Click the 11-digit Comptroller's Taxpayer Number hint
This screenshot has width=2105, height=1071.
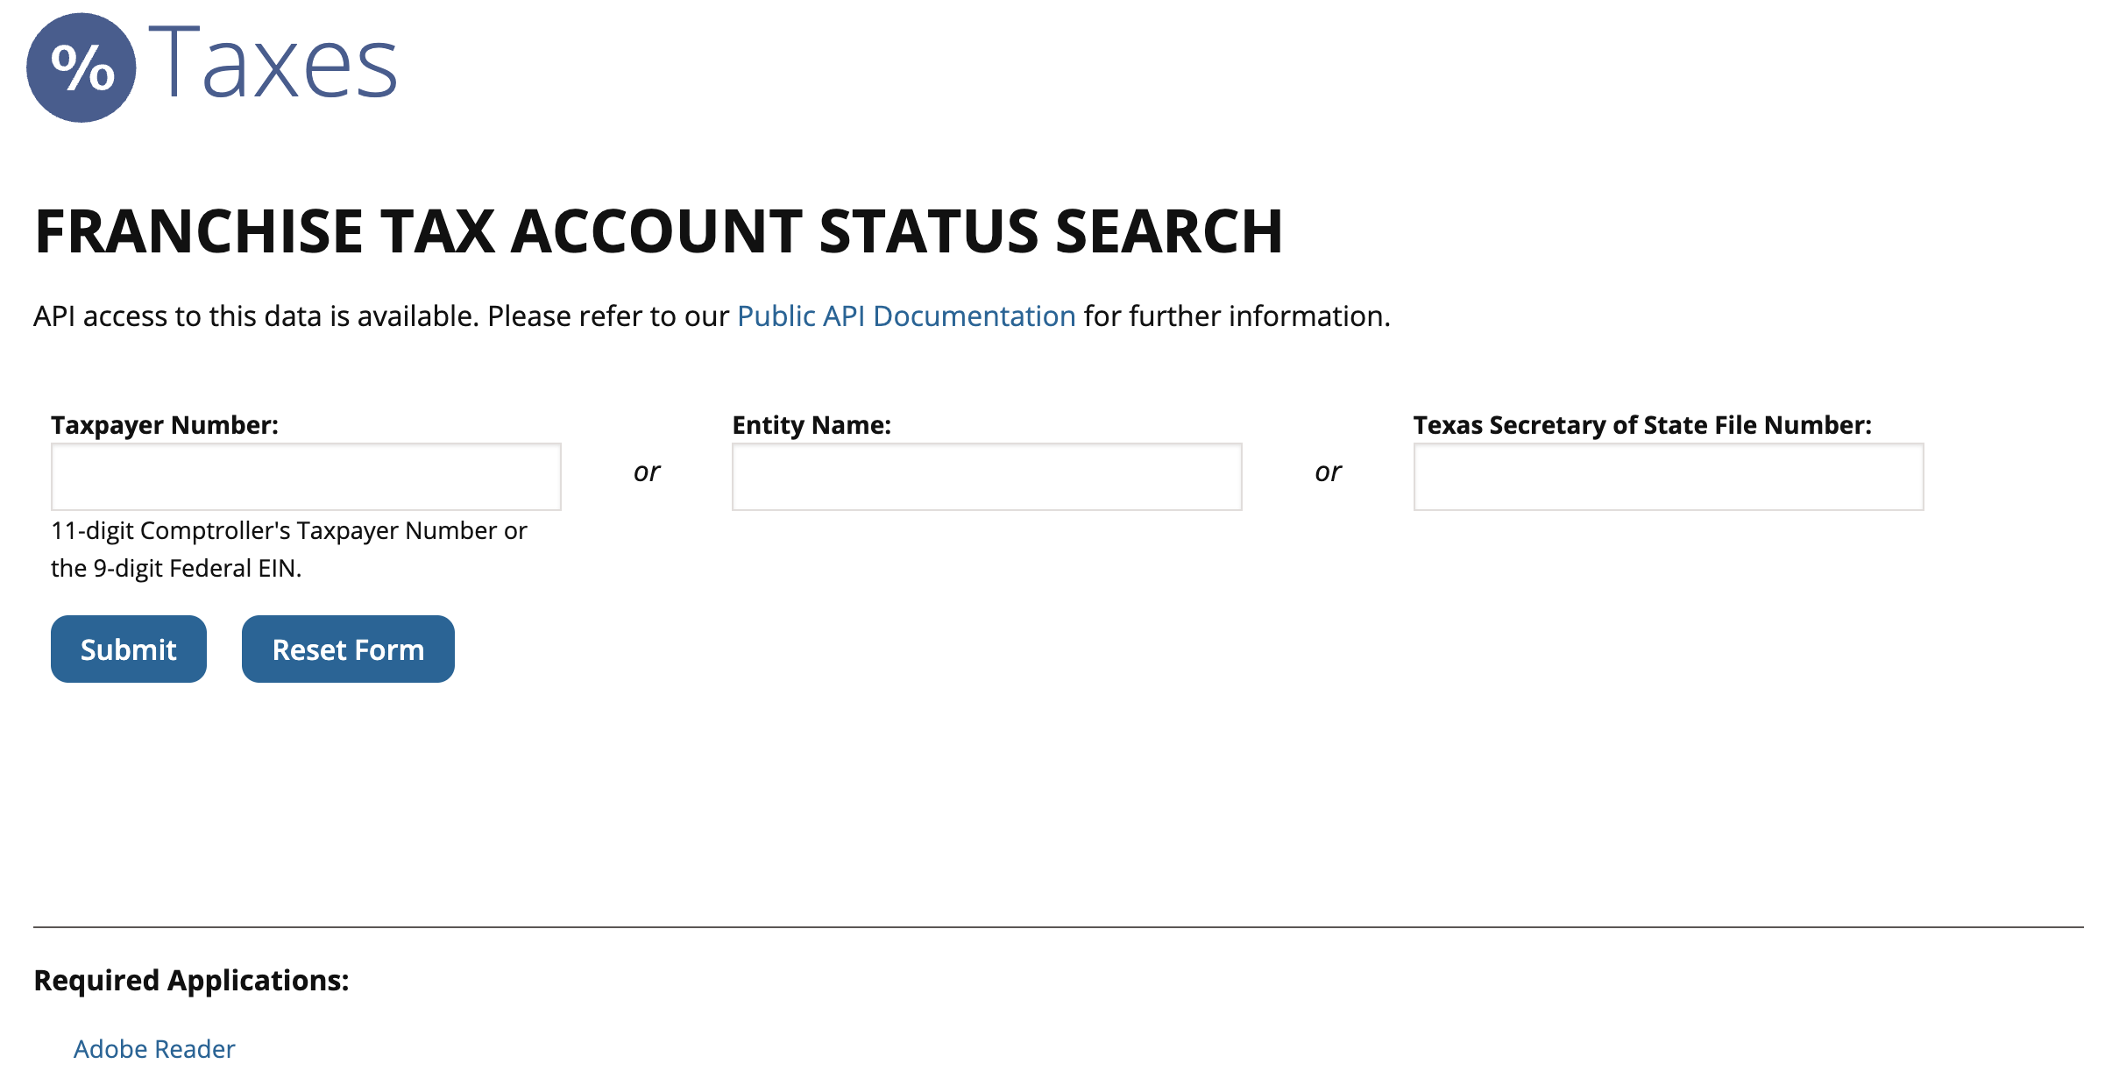tap(289, 531)
